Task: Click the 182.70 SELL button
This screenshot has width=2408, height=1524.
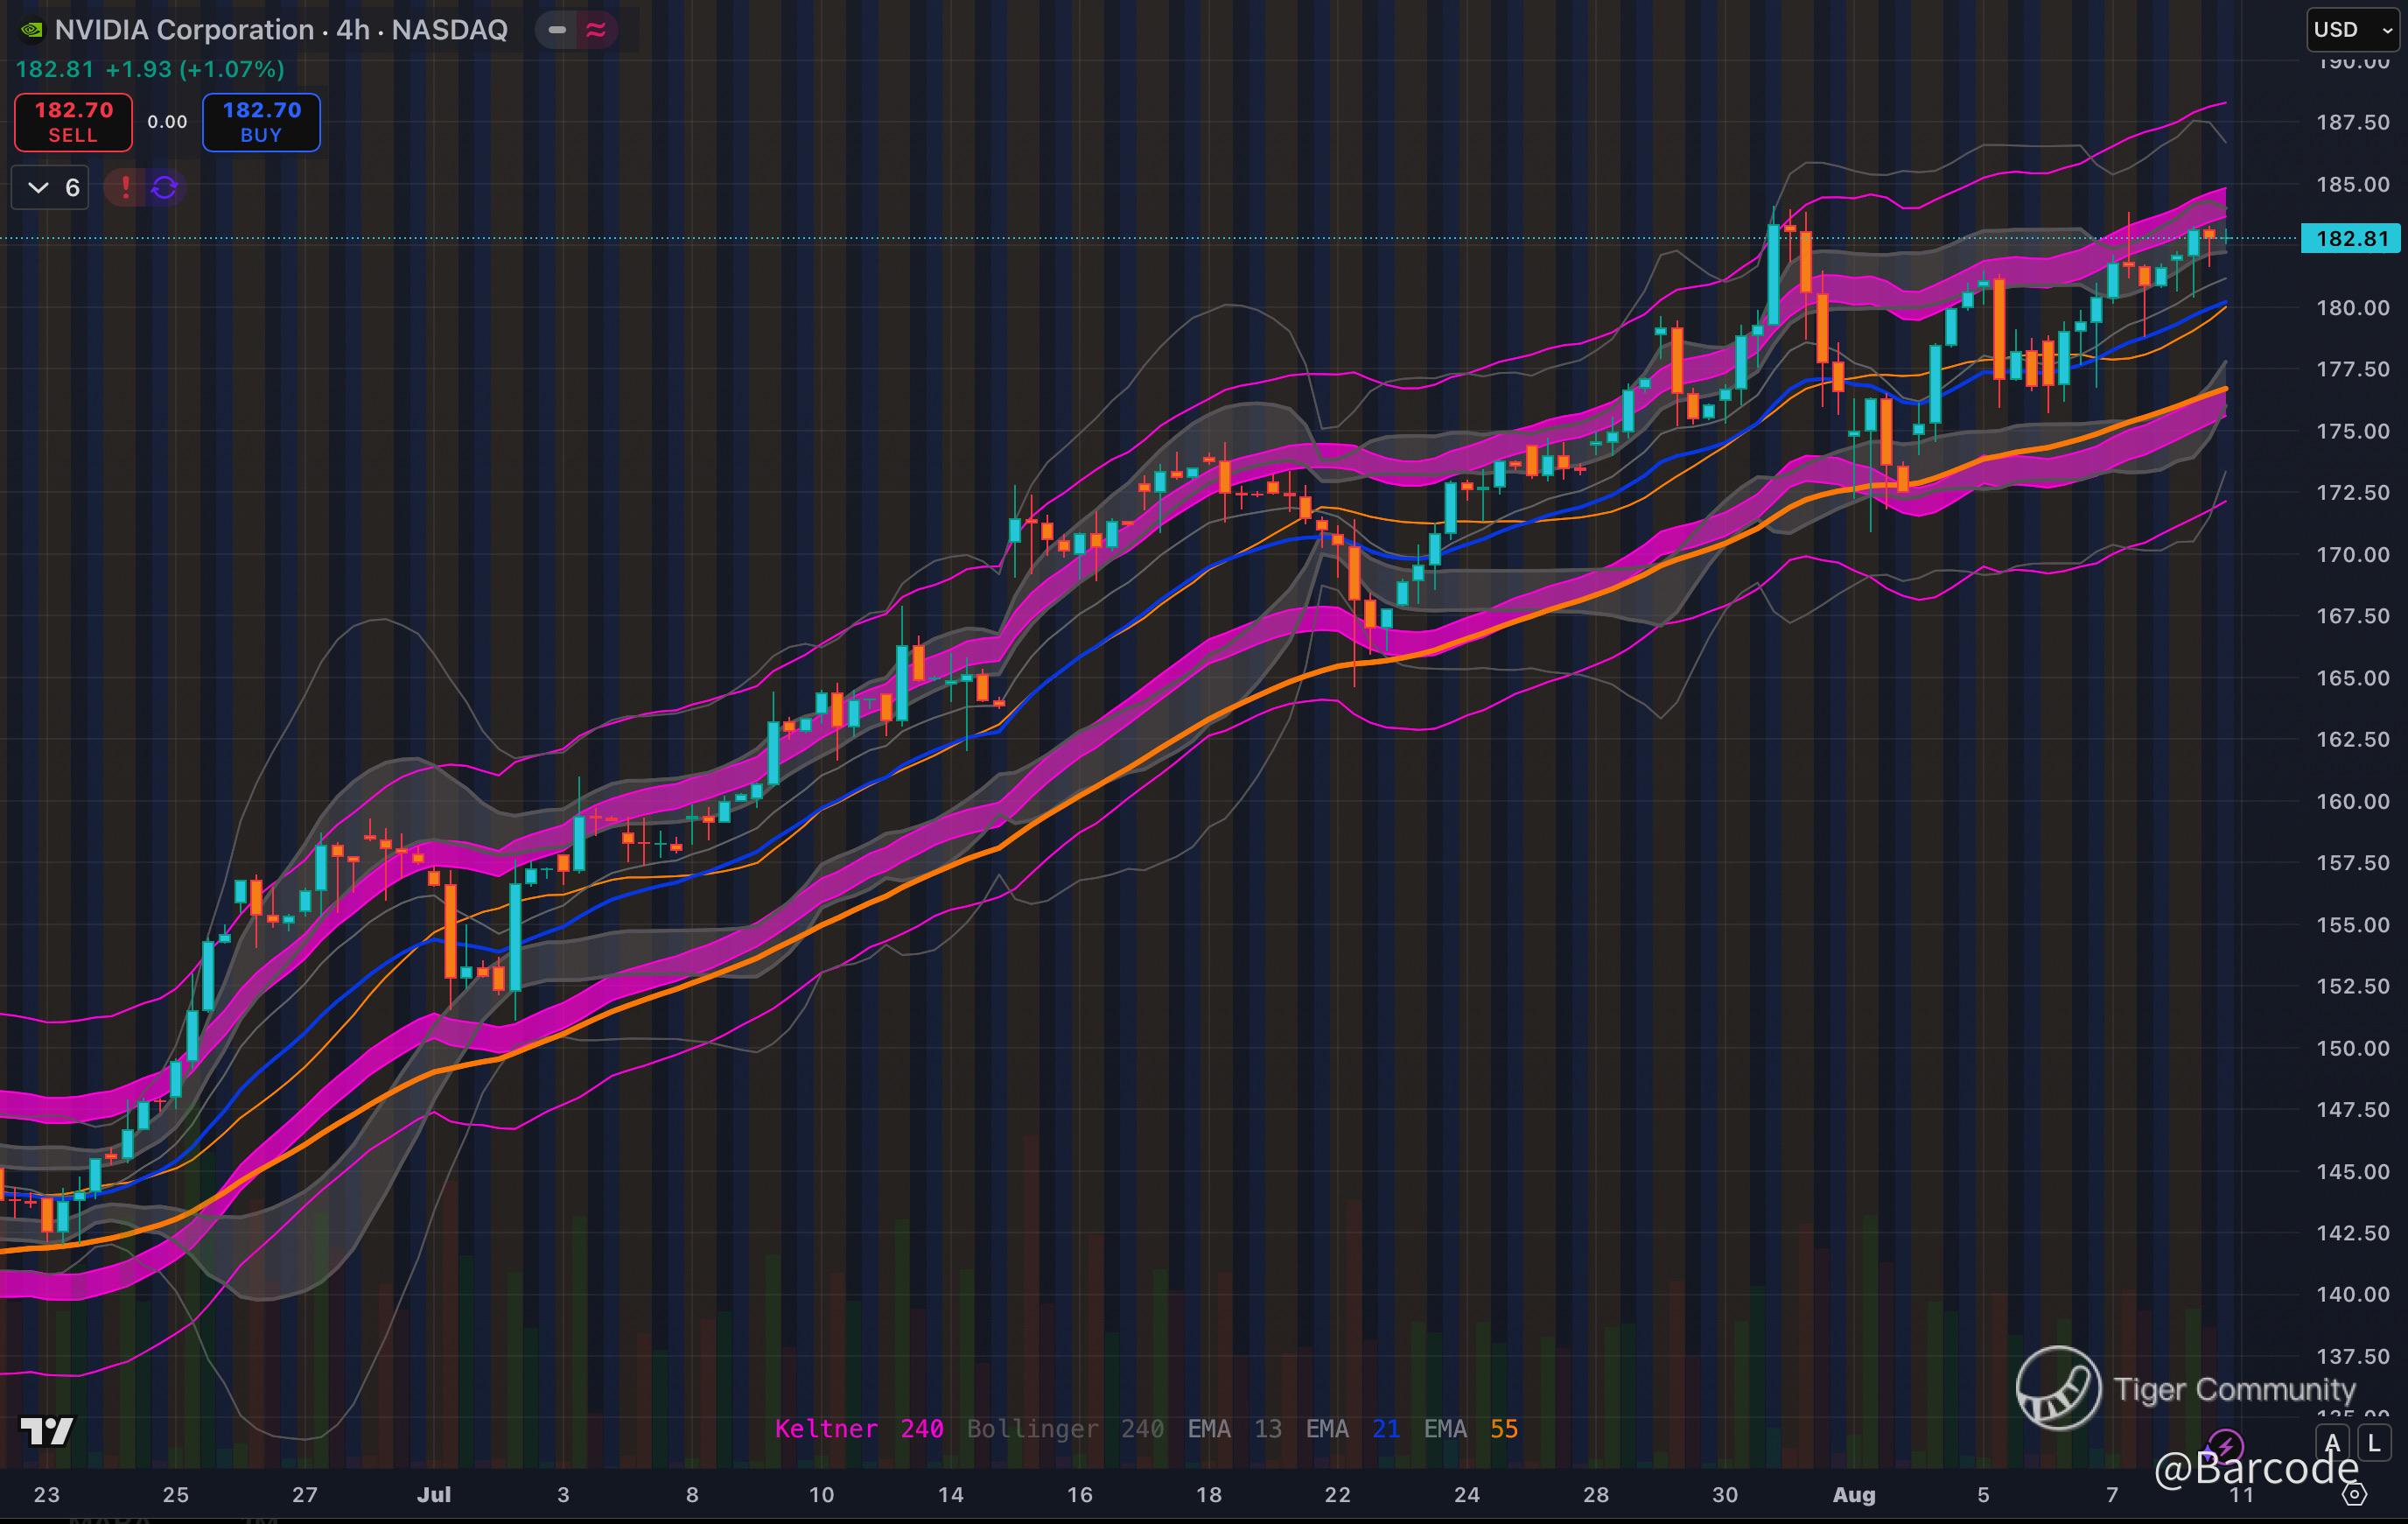Action: tap(73, 122)
